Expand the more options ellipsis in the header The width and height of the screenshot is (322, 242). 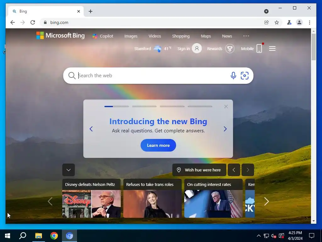246,36
